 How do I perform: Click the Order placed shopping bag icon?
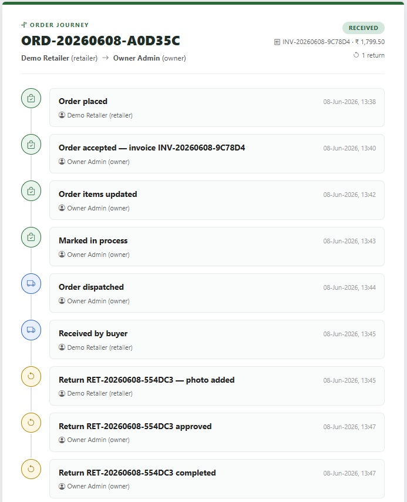click(31, 98)
